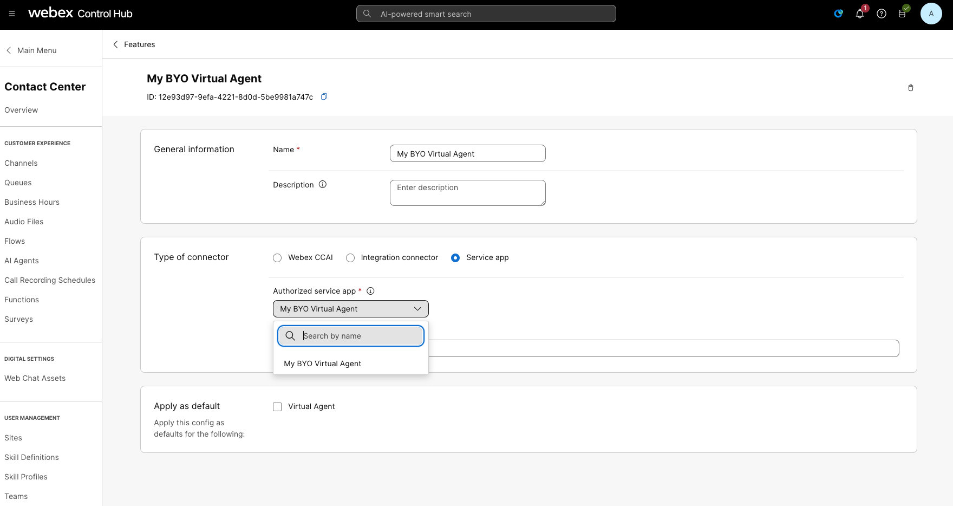Open Overview in sidebar

(x=21, y=110)
